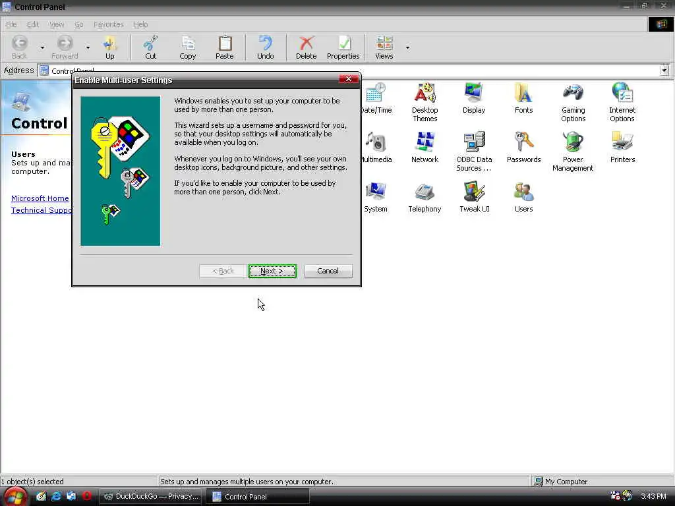Screen dimensions: 675x506
Task: Open ODBC Data Sources icon
Action: click(x=474, y=152)
